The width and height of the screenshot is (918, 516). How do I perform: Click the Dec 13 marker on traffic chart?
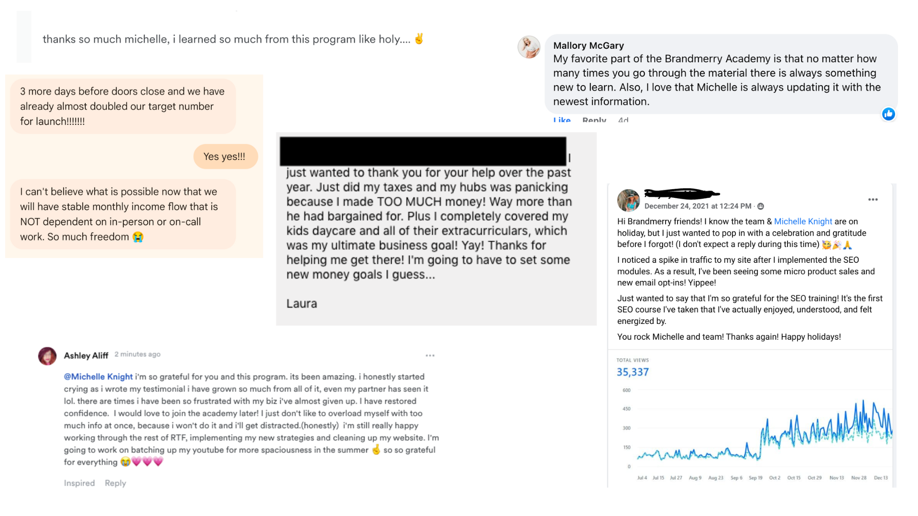[x=881, y=478]
